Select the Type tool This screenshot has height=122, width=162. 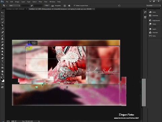point(2,61)
